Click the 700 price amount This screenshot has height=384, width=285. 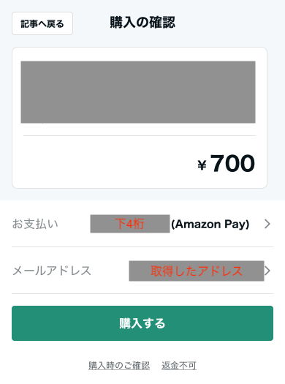point(232,163)
